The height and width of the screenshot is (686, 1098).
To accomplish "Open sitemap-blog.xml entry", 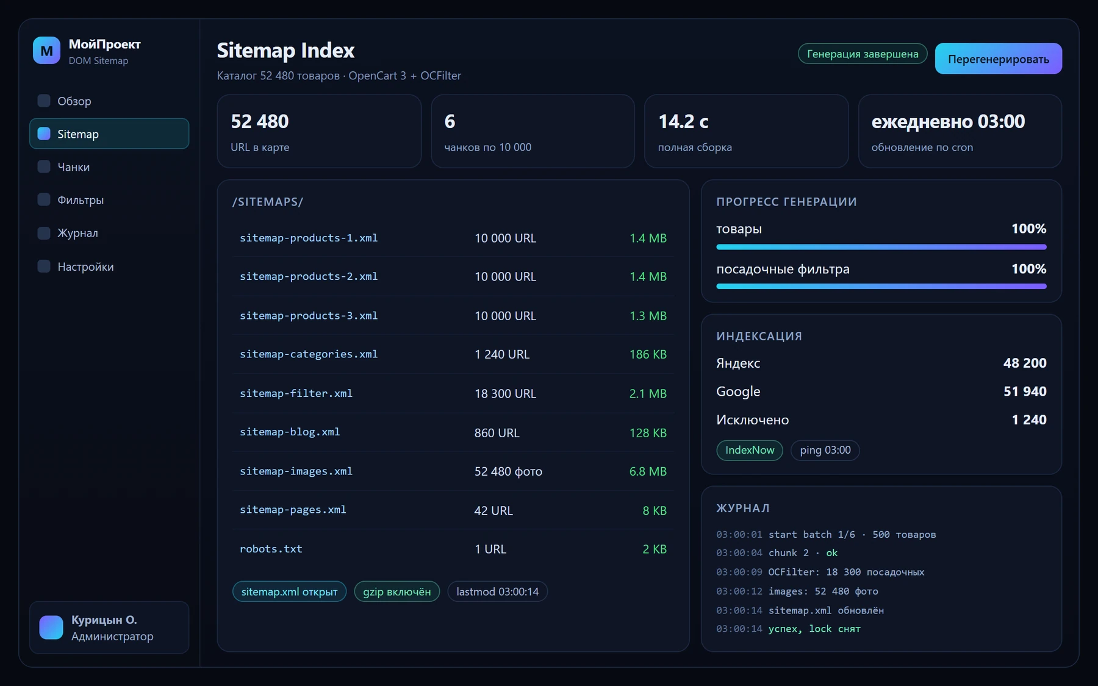I will (453, 432).
